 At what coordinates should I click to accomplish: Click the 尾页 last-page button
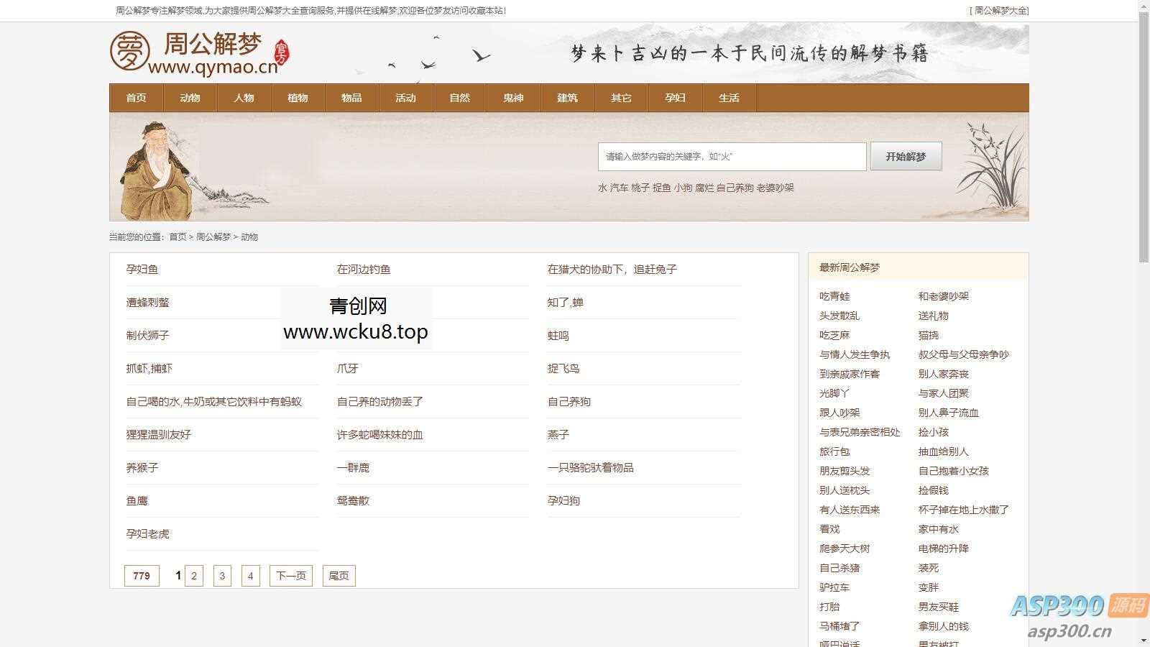pyautogui.click(x=338, y=575)
